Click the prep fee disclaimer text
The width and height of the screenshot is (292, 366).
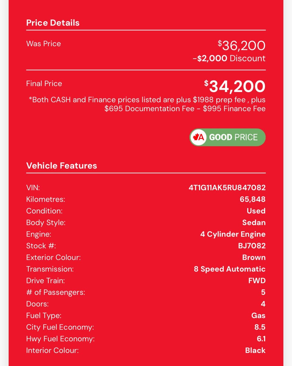tap(147, 104)
